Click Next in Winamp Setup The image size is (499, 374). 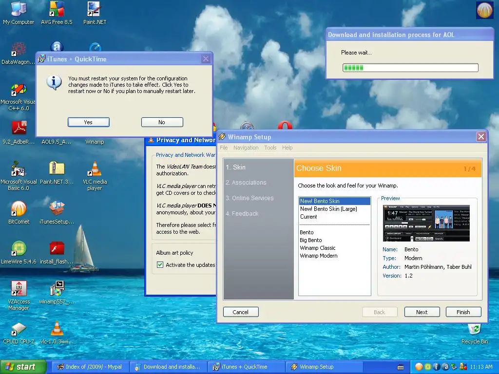[x=422, y=312]
